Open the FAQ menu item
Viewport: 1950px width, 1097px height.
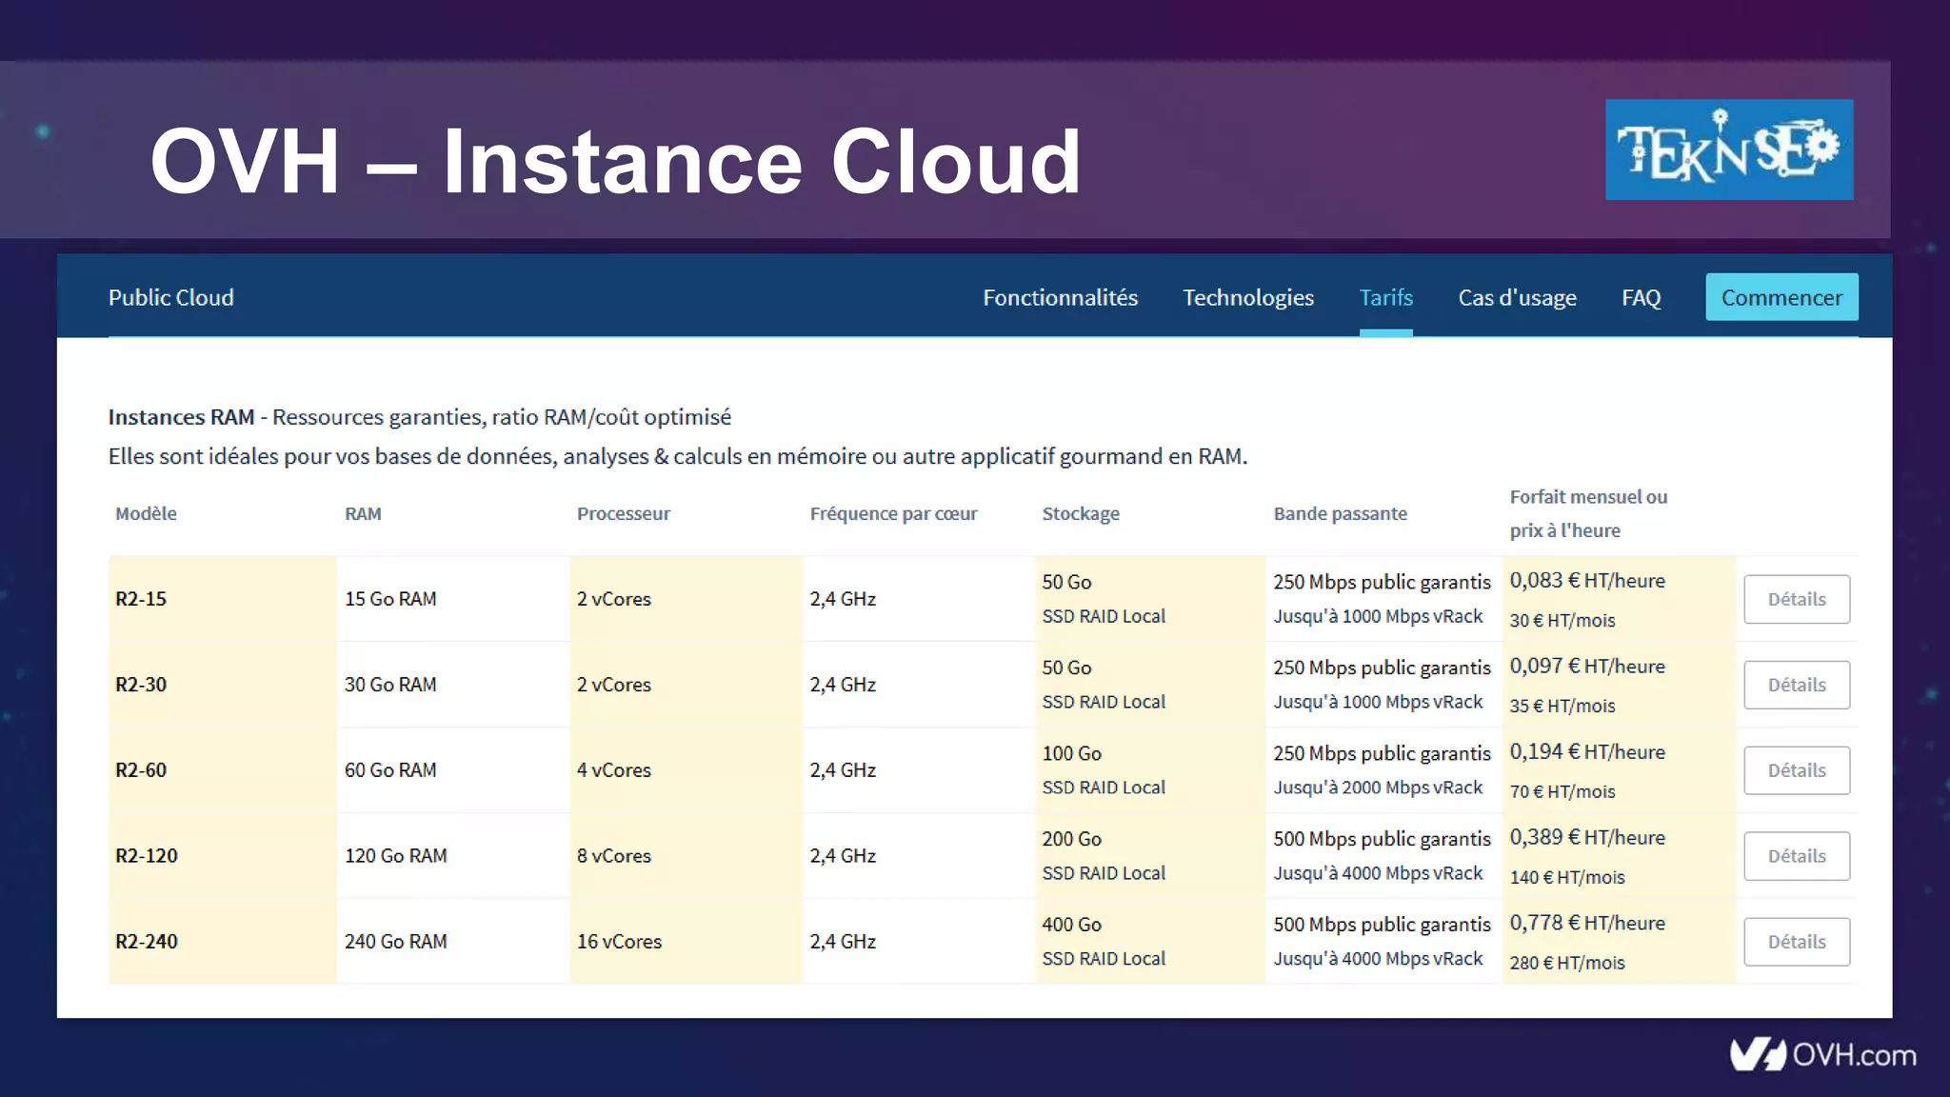tap(1641, 297)
